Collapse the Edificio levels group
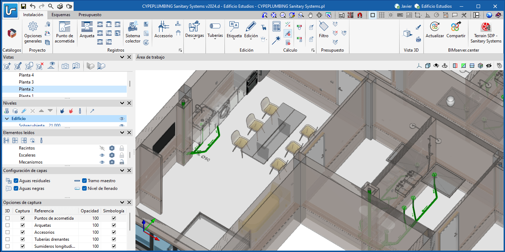This screenshot has width=505, height=252. pyautogui.click(x=7, y=119)
